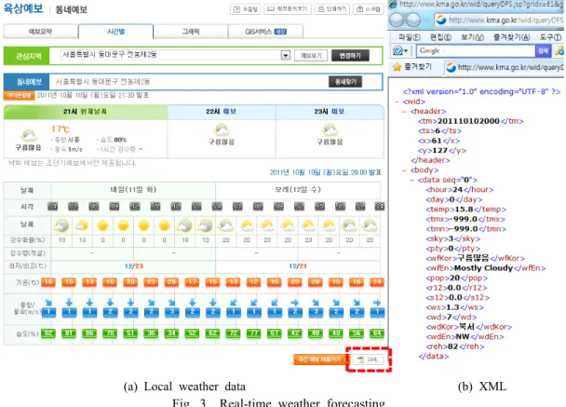Click the temperature badge showing 12
Image resolution: width=566 pixels, height=407 pixels.
(x=254, y=282)
